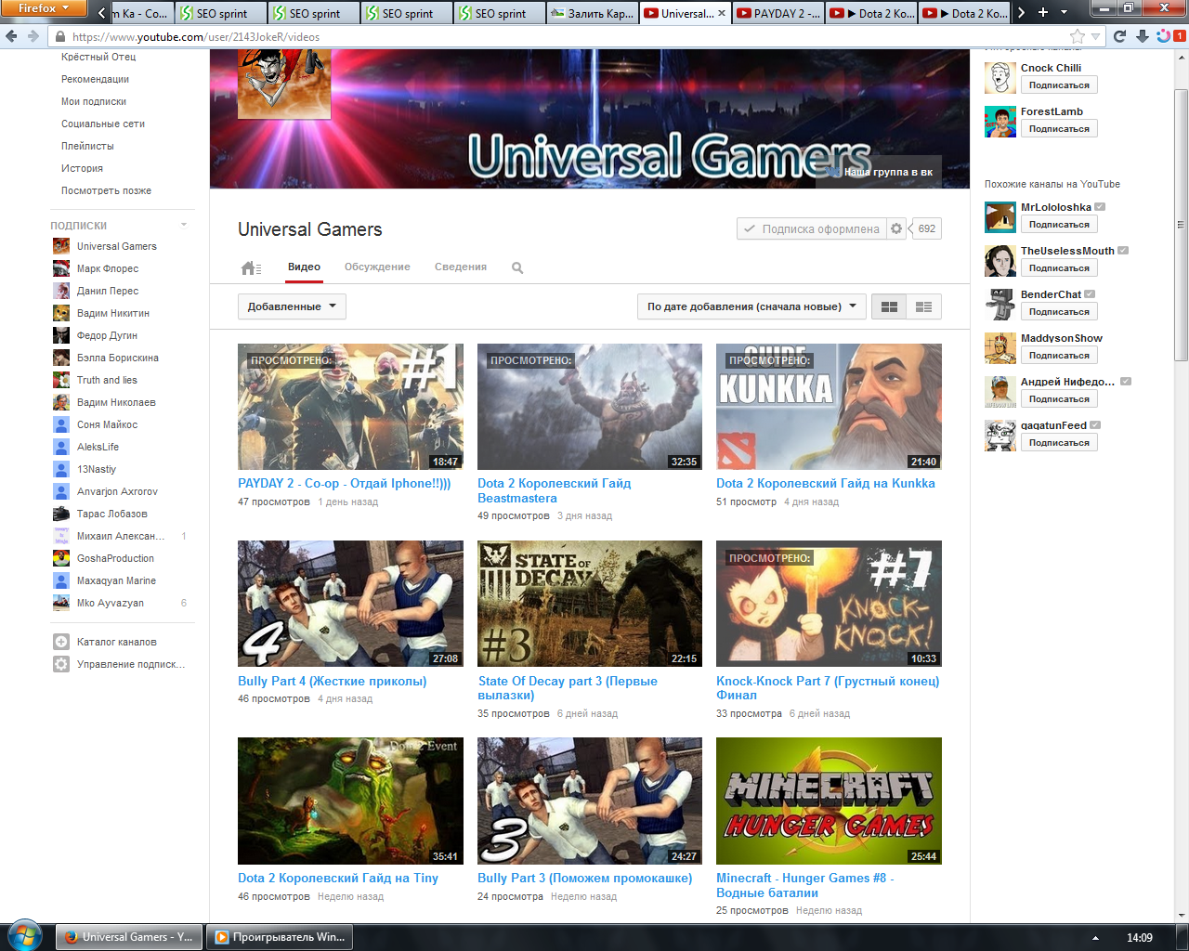
Task: Switch to the Обсуждение tab
Action: (x=377, y=267)
